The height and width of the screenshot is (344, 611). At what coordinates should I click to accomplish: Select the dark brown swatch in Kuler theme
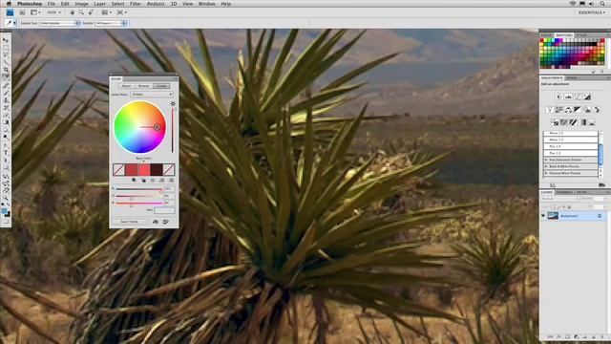157,169
